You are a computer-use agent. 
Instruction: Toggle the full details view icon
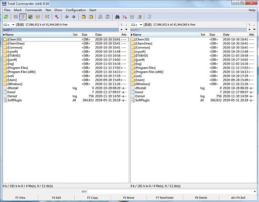point(23,17)
